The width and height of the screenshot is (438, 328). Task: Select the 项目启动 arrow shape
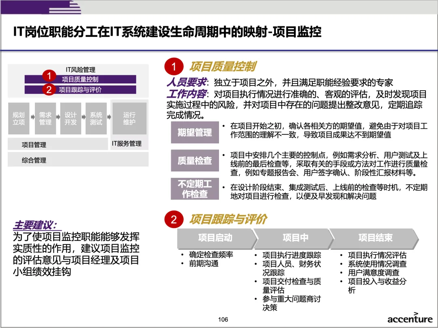pos(217,239)
